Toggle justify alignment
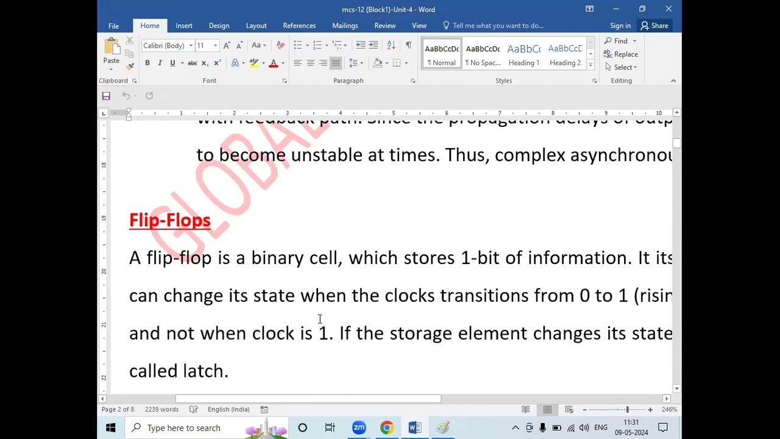 tap(335, 63)
